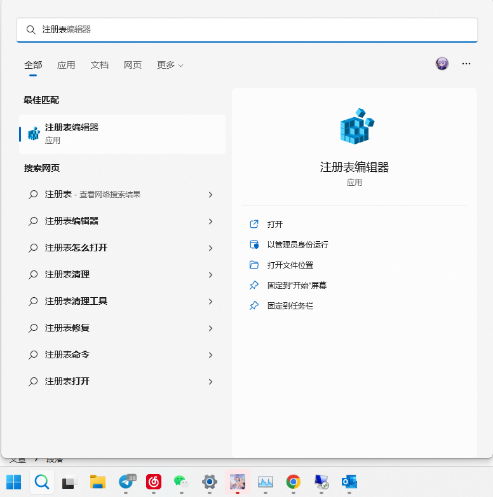Open the three-dot more options menu
This screenshot has width=493, height=497.
tap(466, 64)
